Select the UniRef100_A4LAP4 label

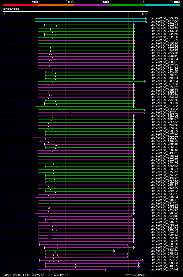pyautogui.click(x=164, y=81)
